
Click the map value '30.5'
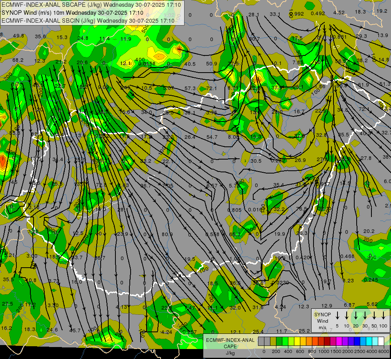point(256,161)
